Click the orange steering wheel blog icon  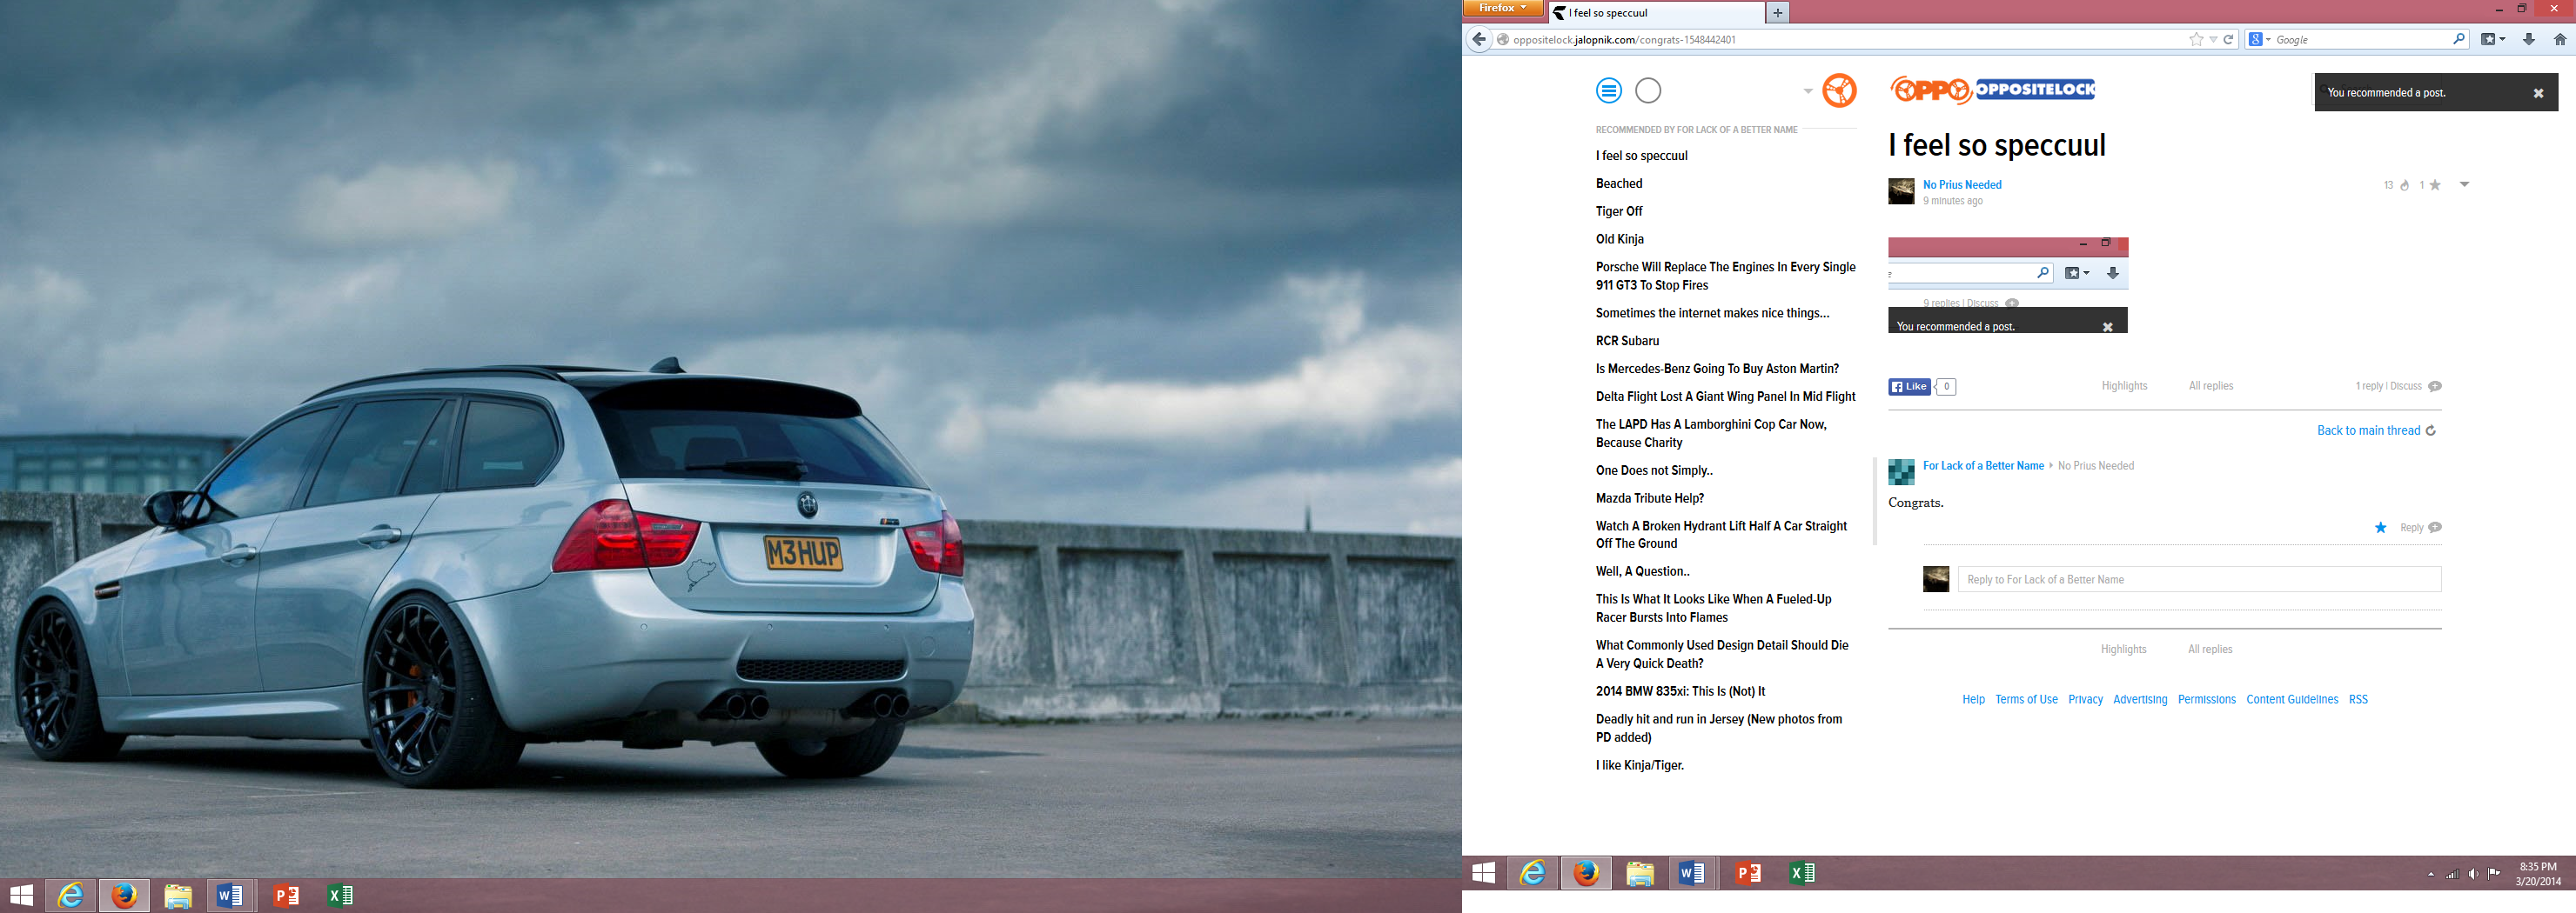click(1839, 91)
